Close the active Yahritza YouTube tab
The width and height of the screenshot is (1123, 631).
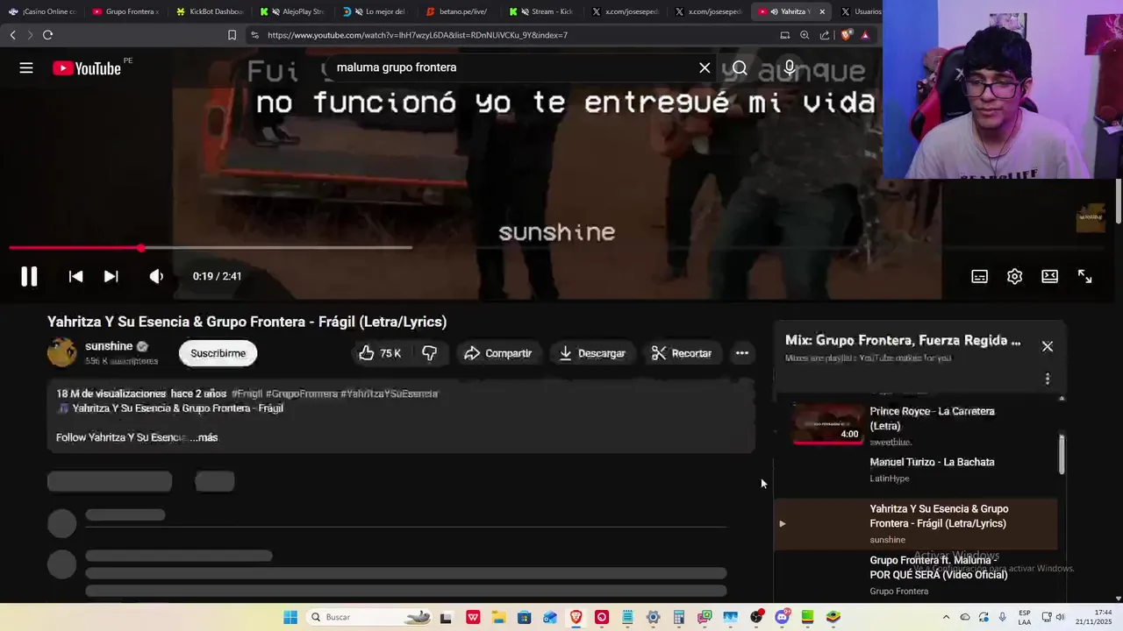pos(822,11)
